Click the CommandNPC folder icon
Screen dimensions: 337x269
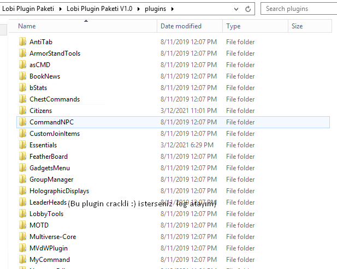click(x=22, y=122)
